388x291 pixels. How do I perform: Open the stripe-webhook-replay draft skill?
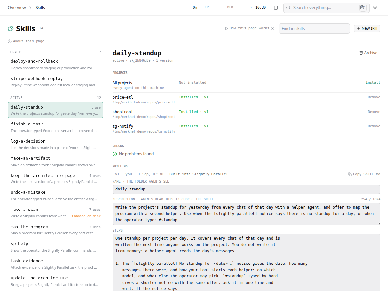click(56, 81)
